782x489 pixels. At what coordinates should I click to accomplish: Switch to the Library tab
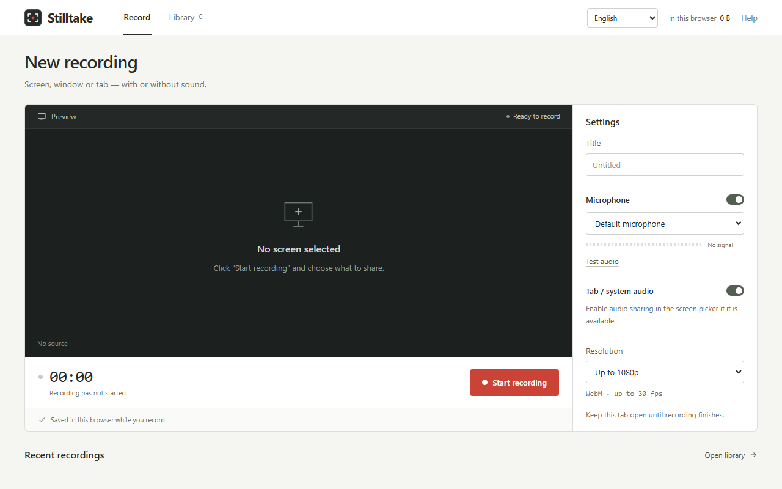click(x=186, y=18)
